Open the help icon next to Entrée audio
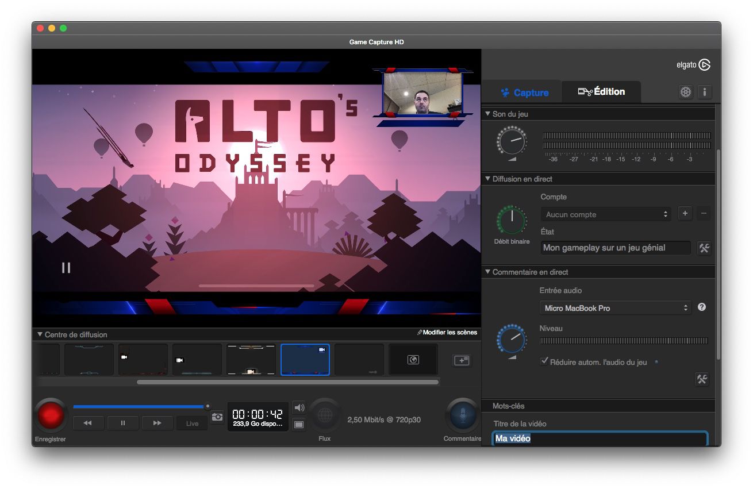The height and width of the screenshot is (489, 753). pyautogui.click(x=701, y=307)
